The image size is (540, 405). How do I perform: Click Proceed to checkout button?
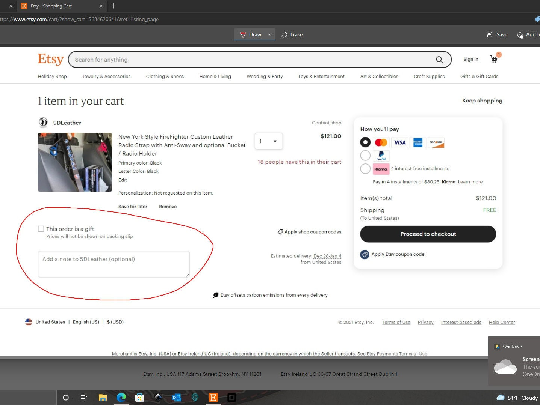[428, 234]
